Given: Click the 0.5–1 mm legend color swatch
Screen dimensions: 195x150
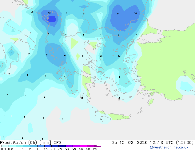Looking at the screenshot, I should pos(12,146).
